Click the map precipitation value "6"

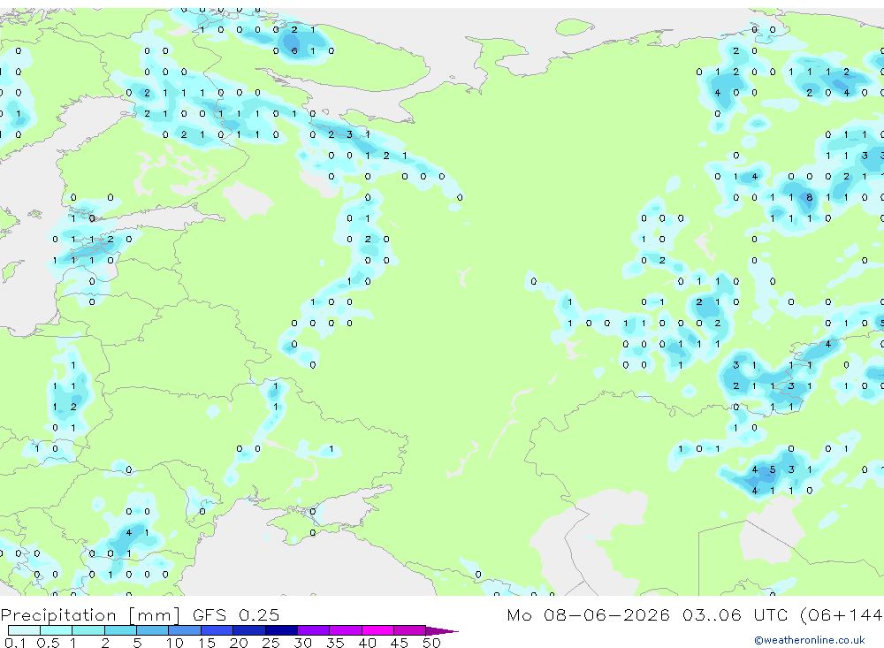(x=294, y=50)
